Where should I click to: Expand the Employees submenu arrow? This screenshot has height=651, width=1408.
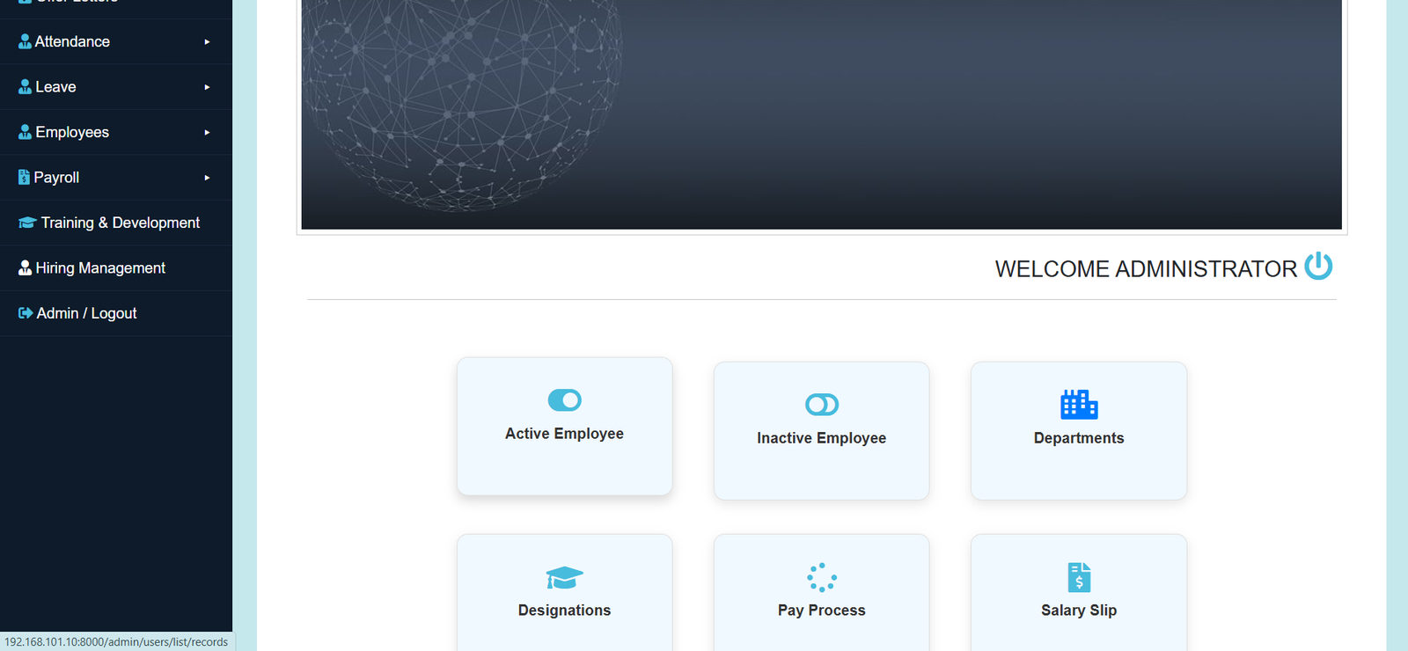[x=207, y=133]
